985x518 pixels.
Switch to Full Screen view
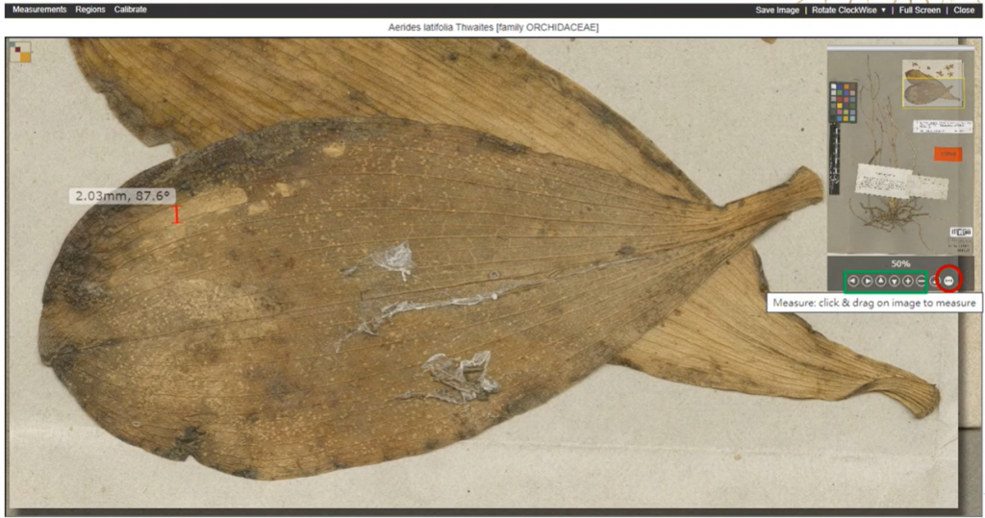point(919,10)
